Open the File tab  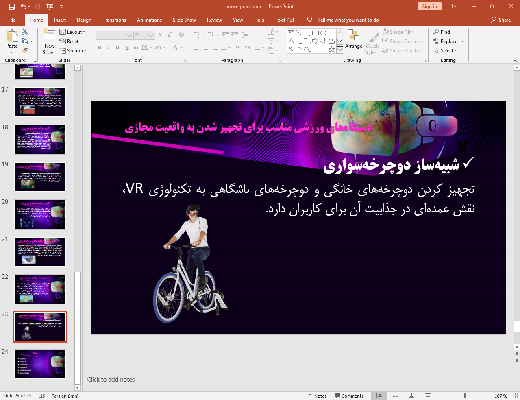(x=12, y=20)
